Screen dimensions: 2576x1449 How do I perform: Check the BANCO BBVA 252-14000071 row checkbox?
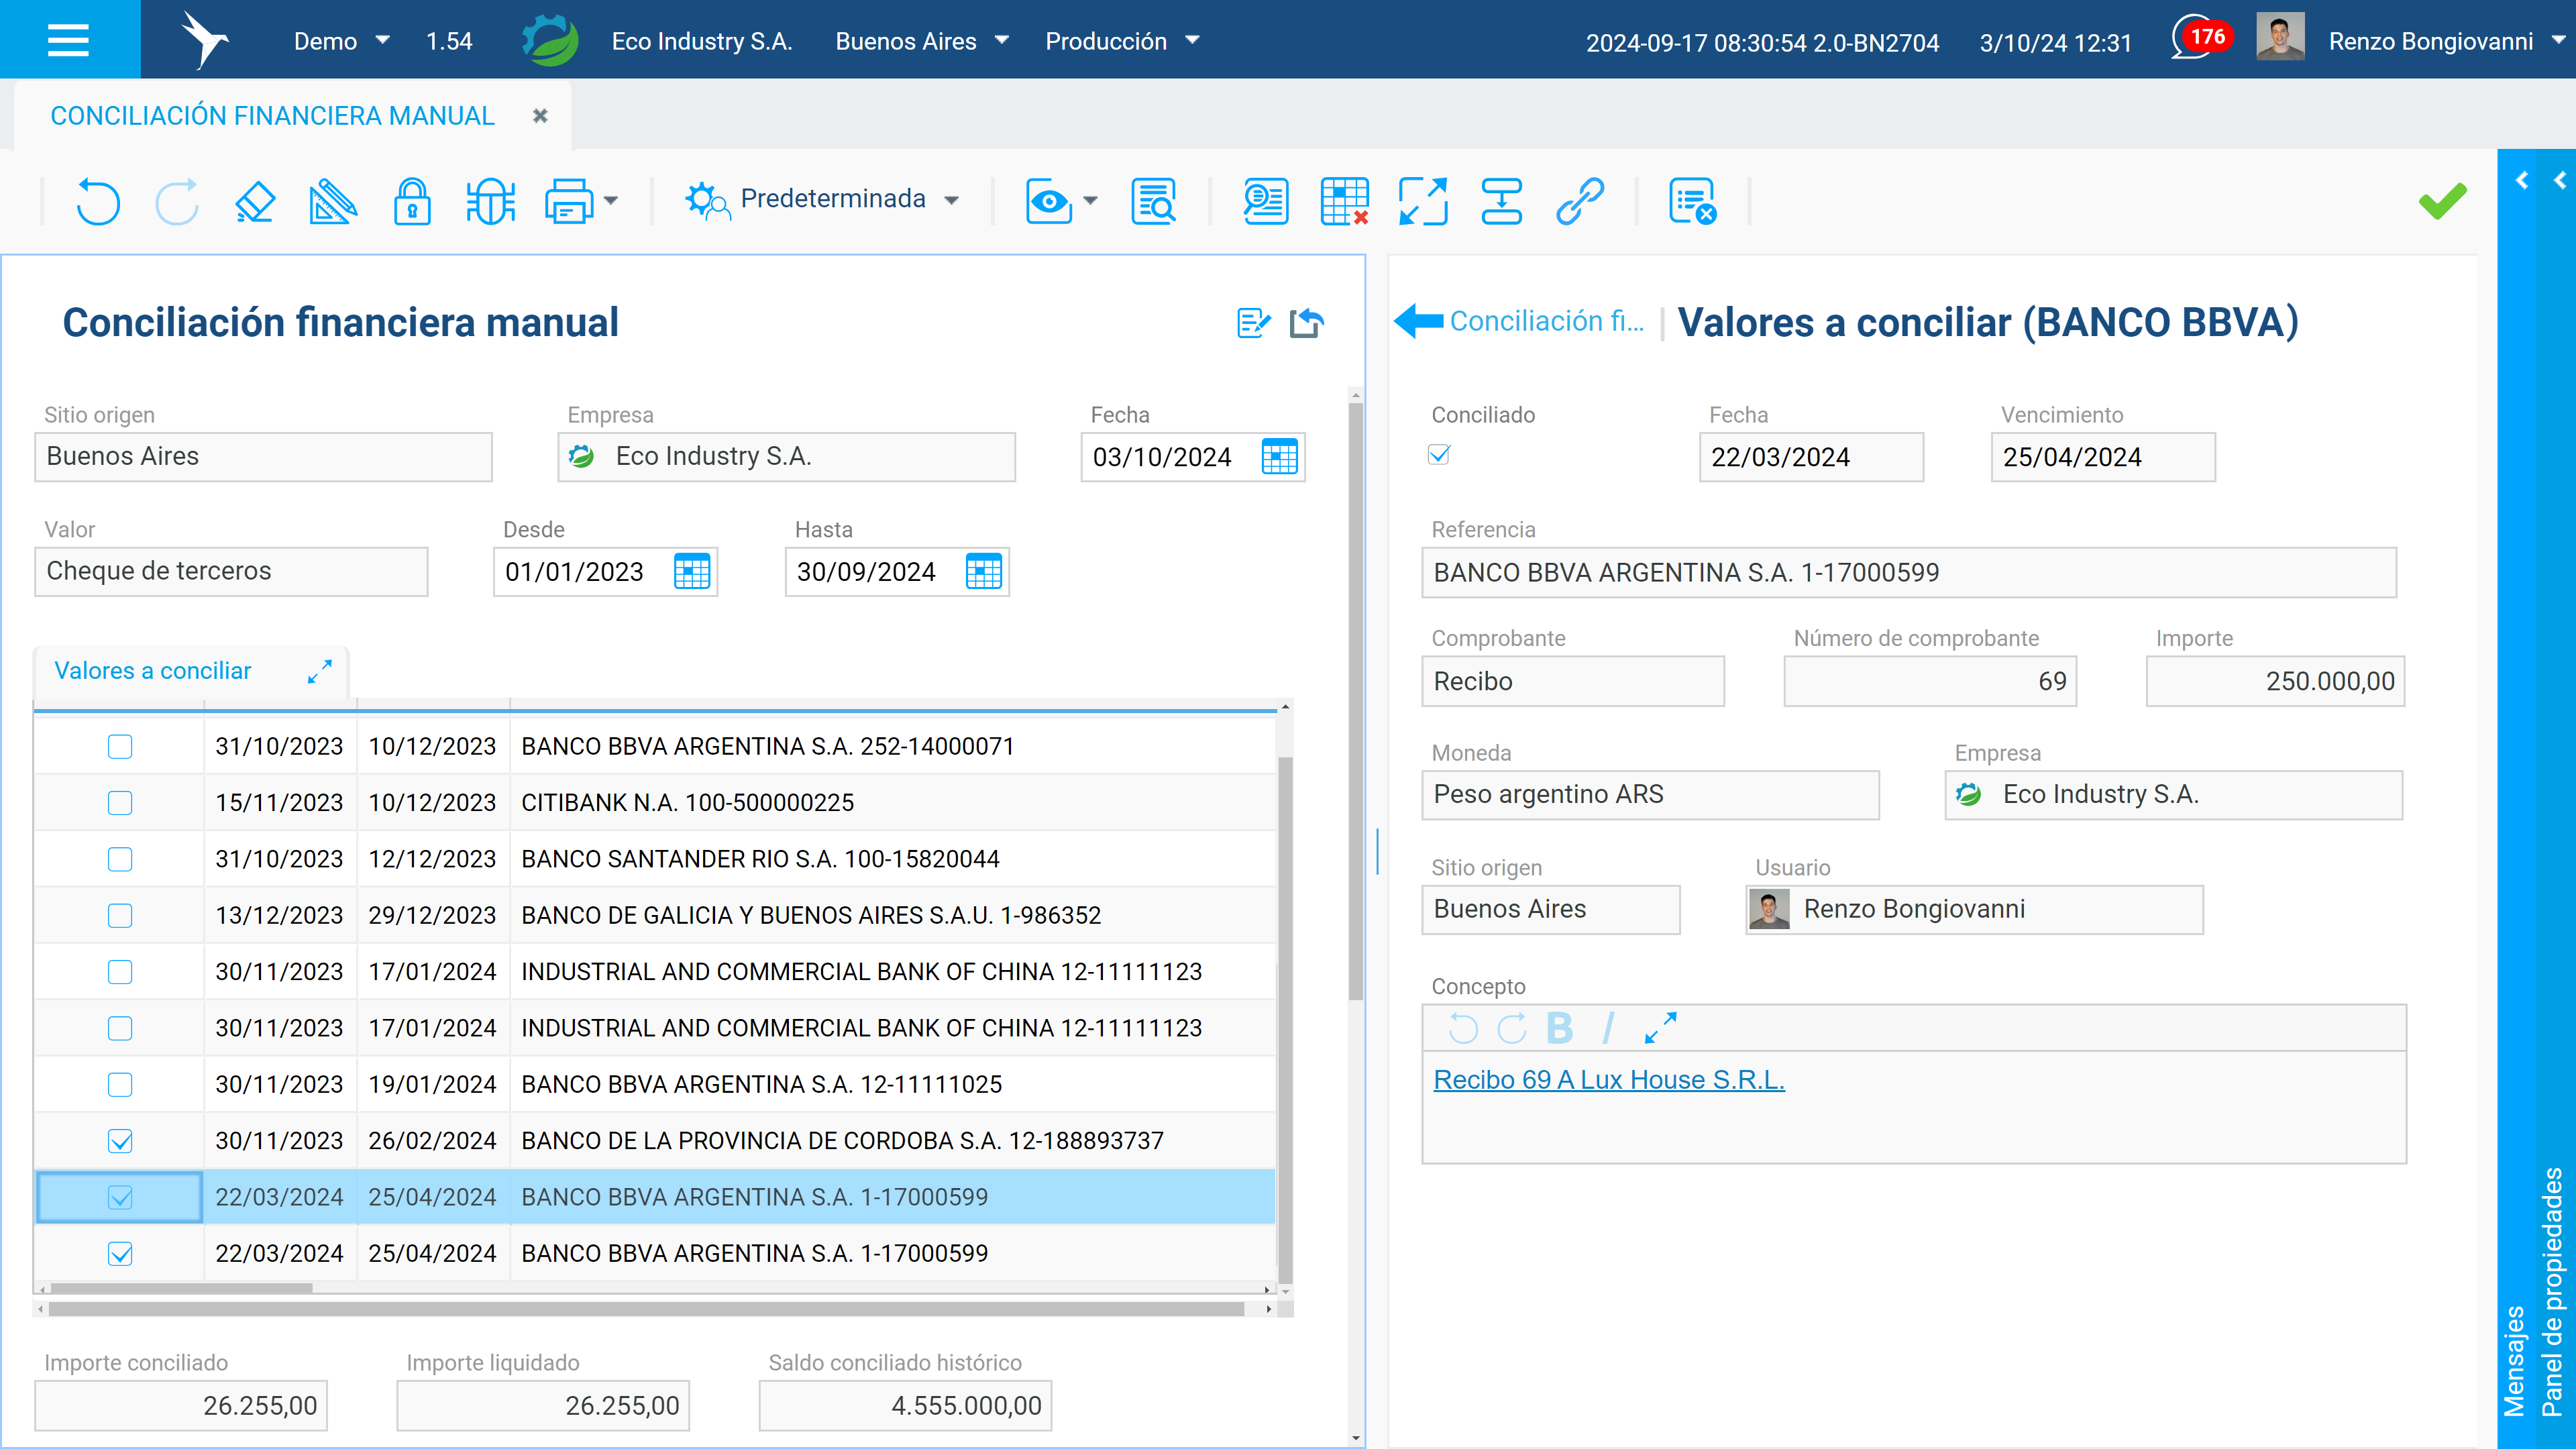[x=120, y=746]
